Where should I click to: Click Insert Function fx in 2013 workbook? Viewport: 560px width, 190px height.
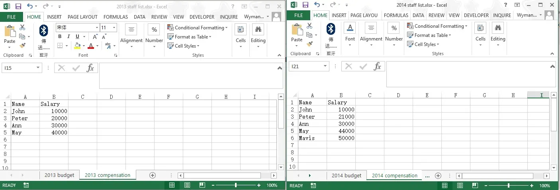pos(90,68)
